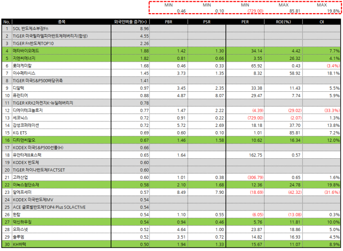Click OI 12.0% for 디티앤씨알오
This screenshot has height=251, width=343.
333,140
